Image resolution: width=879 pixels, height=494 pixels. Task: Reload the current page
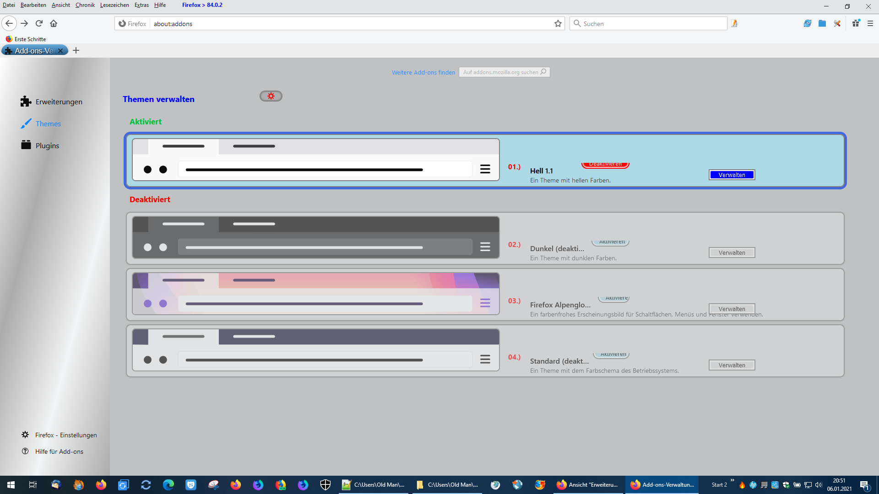(39, 23)
